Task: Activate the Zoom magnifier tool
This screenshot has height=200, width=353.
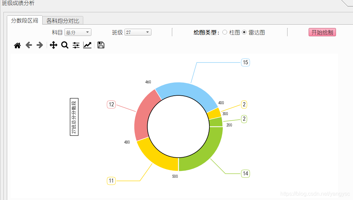Action: 65,45
